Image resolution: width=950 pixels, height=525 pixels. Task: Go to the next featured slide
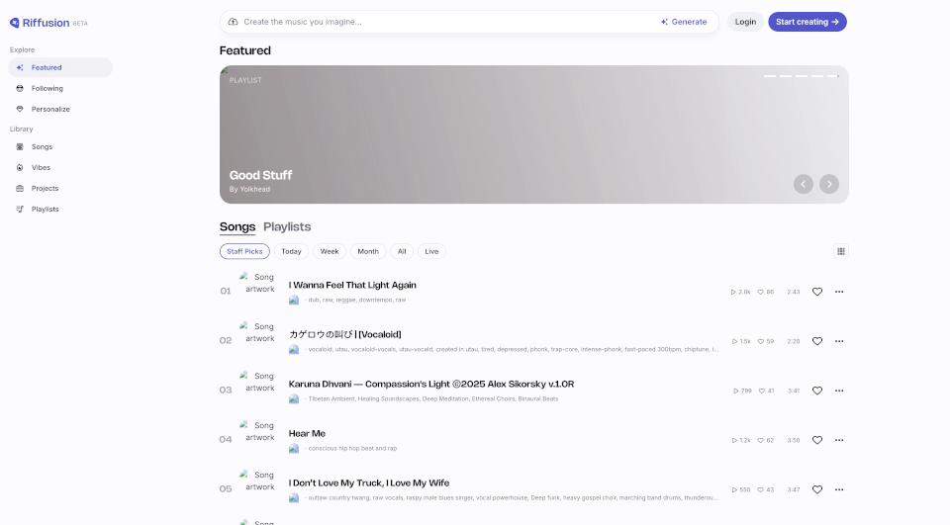pos(829,184)
